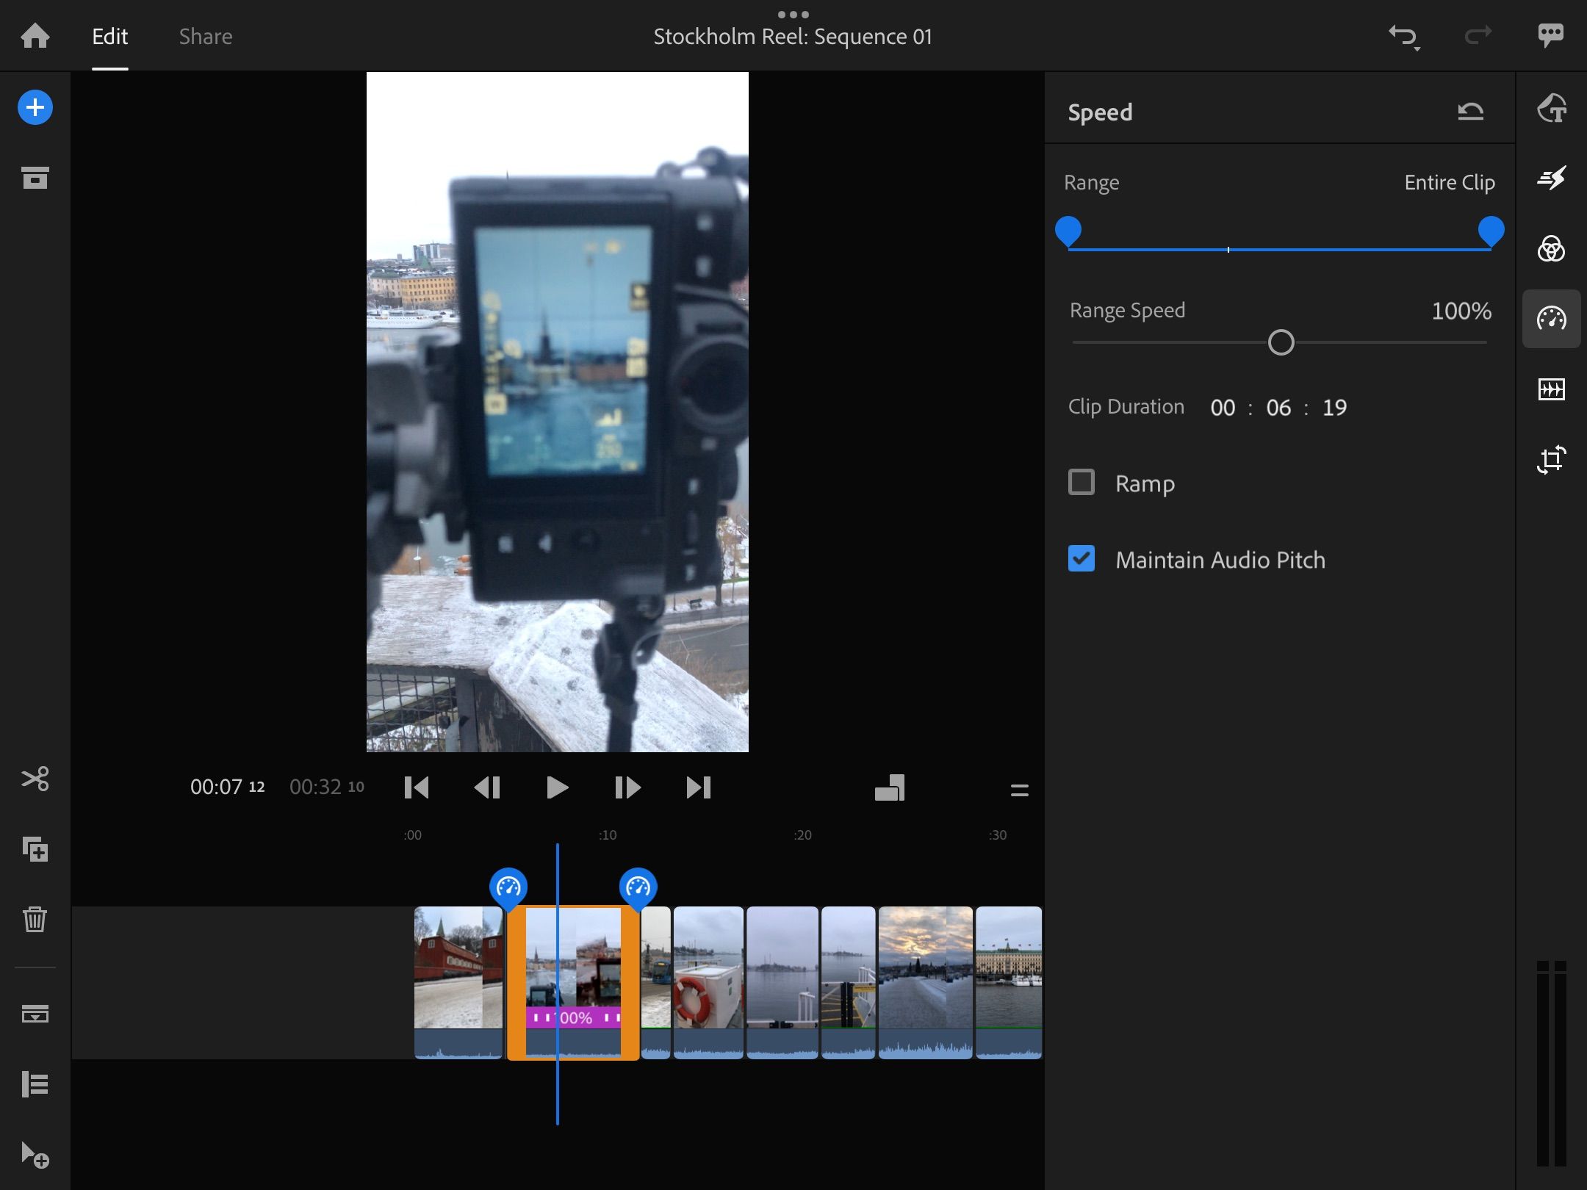The image size is (1587, 1190).
Task: Click the blue add media button
Action: point(35,108)
